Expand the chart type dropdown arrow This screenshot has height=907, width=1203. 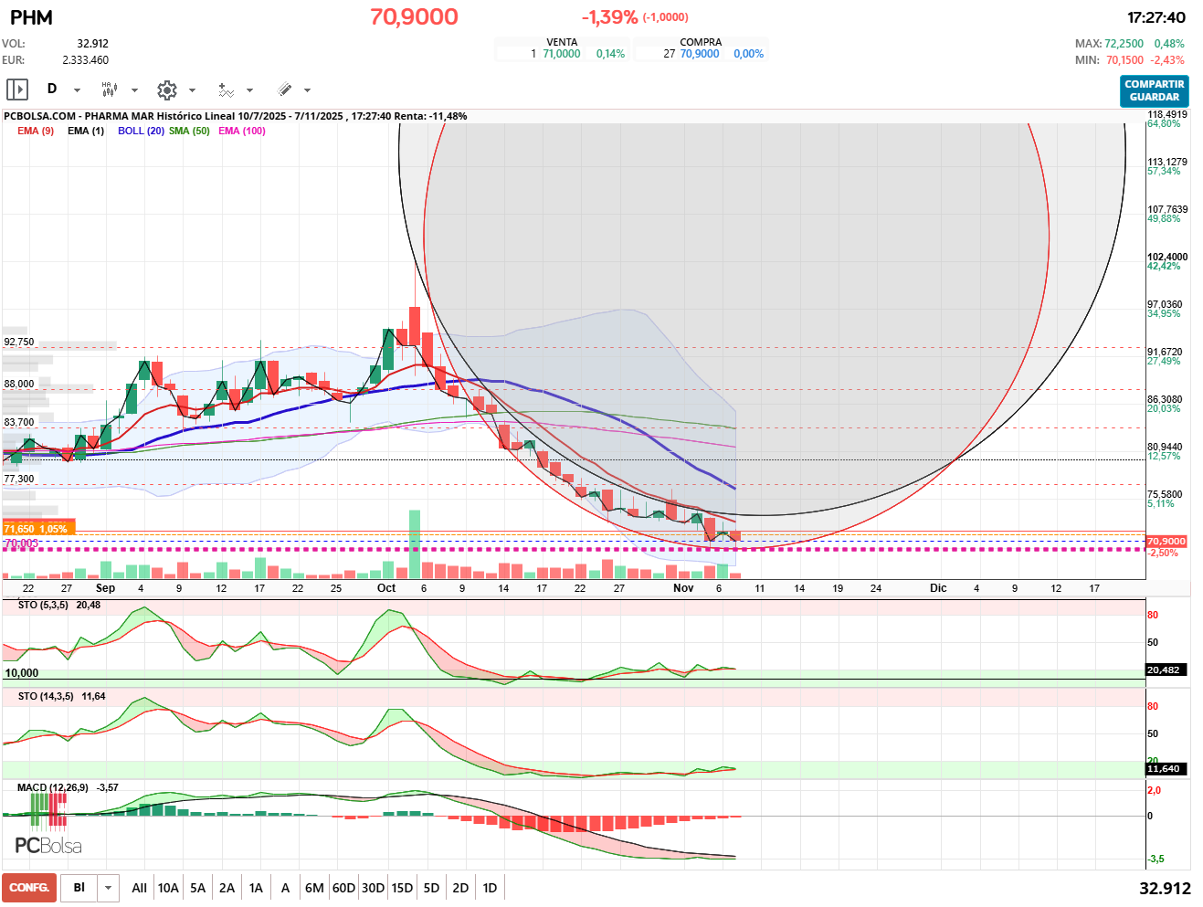[134, 90]
